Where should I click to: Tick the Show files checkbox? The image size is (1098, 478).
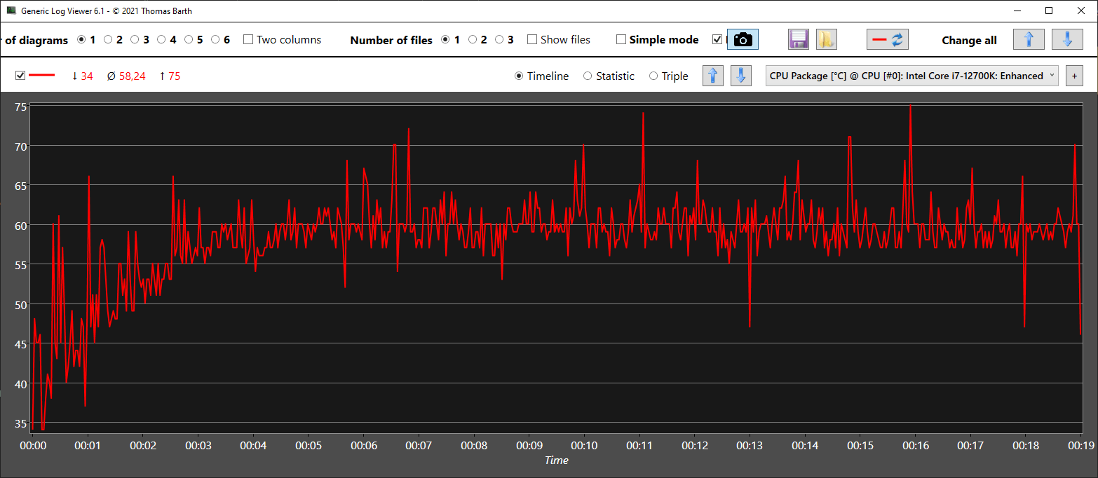coord(532,40)
